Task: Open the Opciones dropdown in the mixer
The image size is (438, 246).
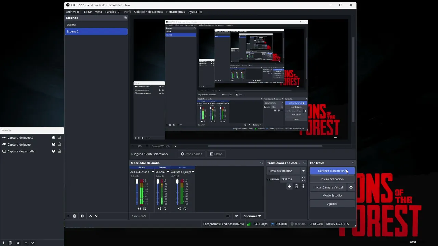Action: click(252, 216)
